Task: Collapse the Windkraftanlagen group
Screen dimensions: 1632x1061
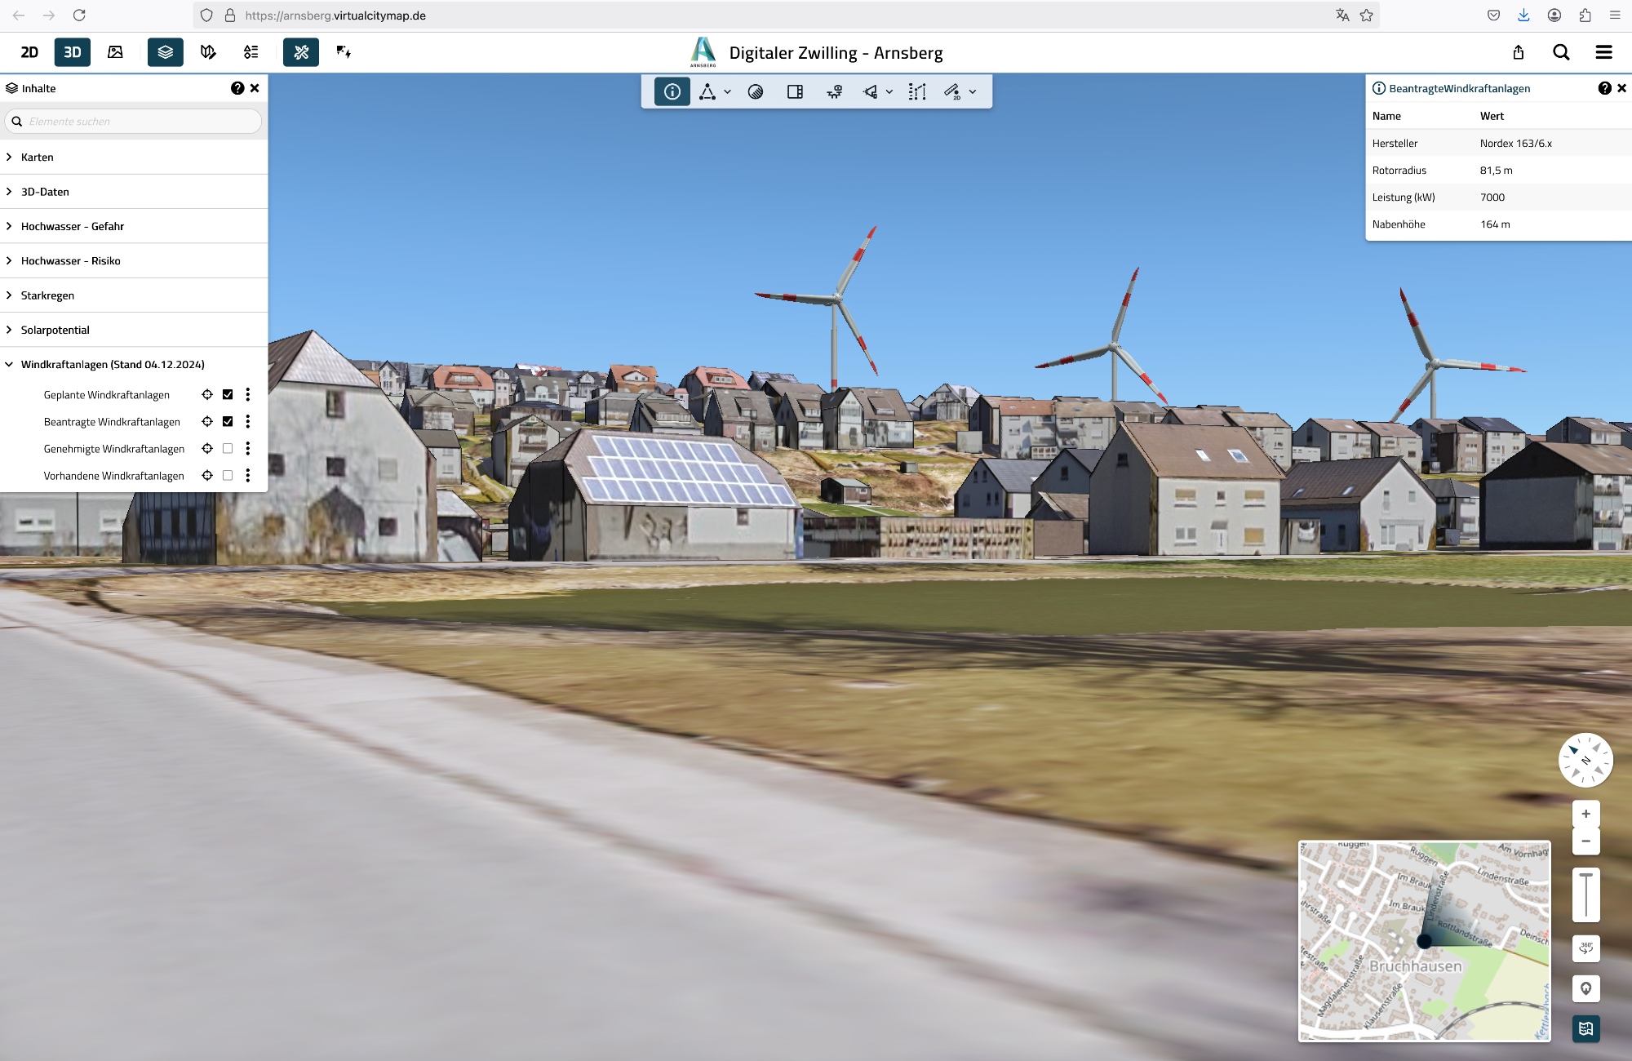Action: (9, 365)
